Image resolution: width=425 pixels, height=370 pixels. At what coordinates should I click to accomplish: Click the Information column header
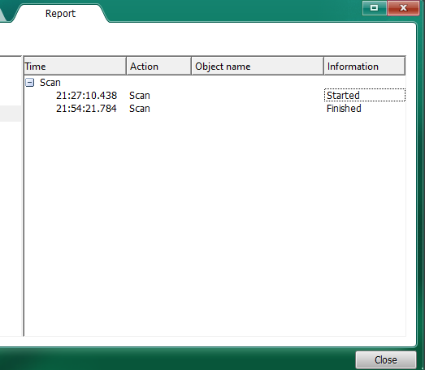[364, 67]
